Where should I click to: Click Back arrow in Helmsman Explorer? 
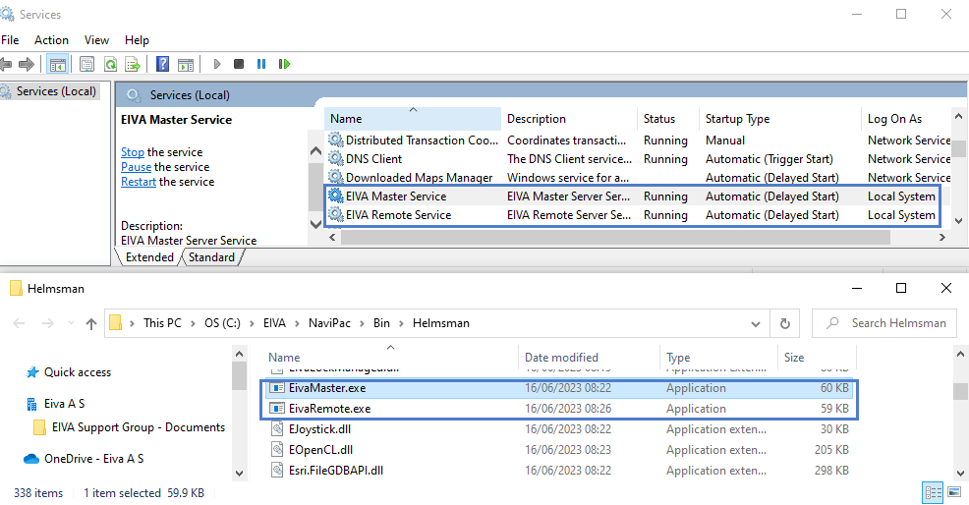19,323
